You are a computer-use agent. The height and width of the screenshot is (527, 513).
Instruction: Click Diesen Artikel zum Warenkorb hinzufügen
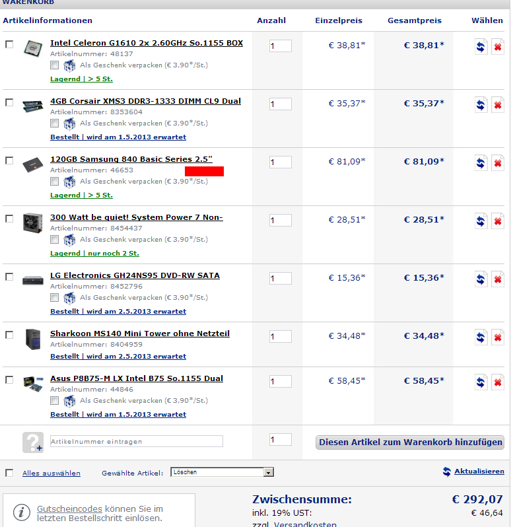[x=410, y=442]
